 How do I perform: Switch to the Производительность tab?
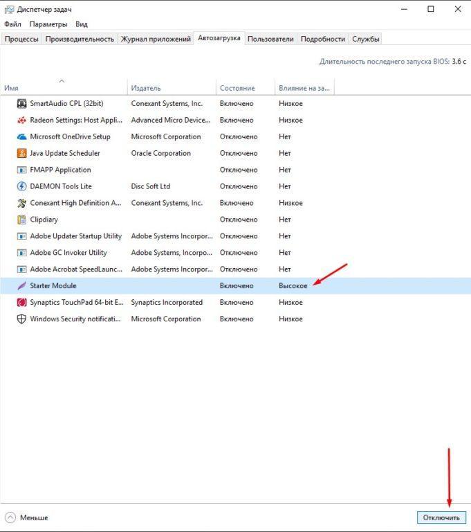pyautogui.click(x=80, y=39)
